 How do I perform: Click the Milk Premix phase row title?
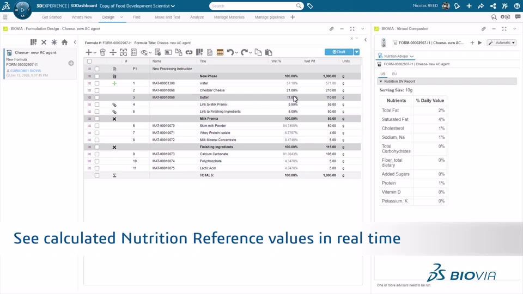pos(209,119)
